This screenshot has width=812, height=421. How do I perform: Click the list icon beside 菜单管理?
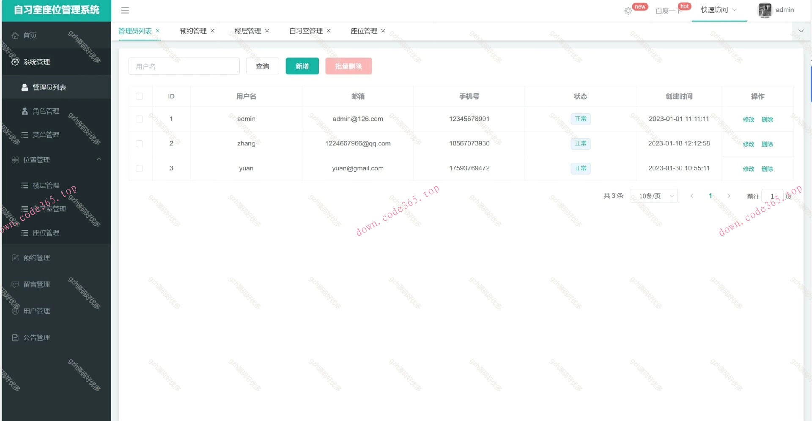coord(25,135)
